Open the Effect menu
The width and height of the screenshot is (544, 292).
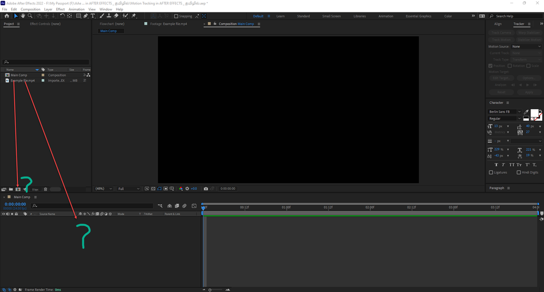tap(61, 9)
